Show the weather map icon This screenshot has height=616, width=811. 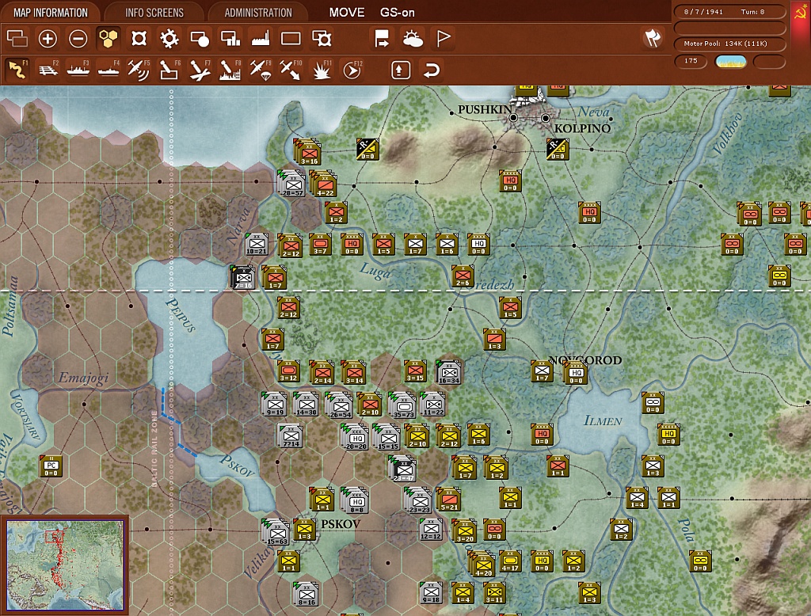tap(413, 39)
